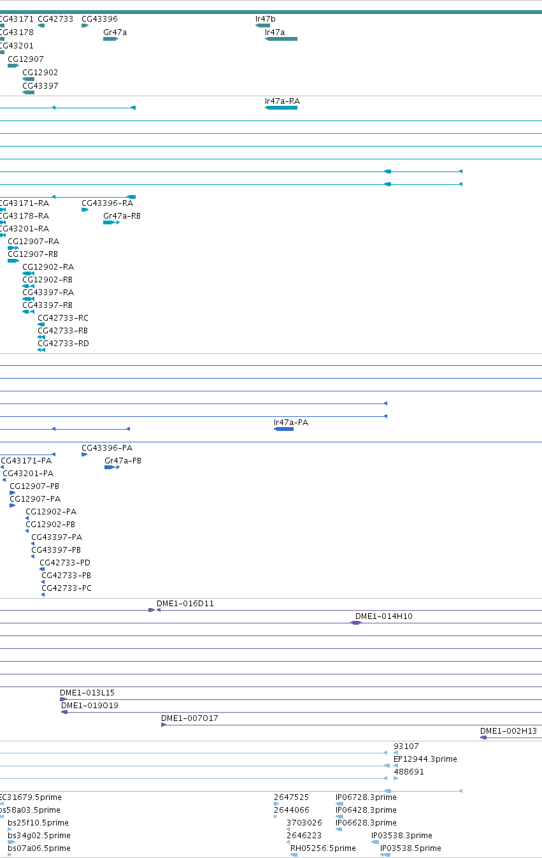Click the Ir47a-RA transcript label
The height and width of the screenshot is (858, 542).
point(282,101)
